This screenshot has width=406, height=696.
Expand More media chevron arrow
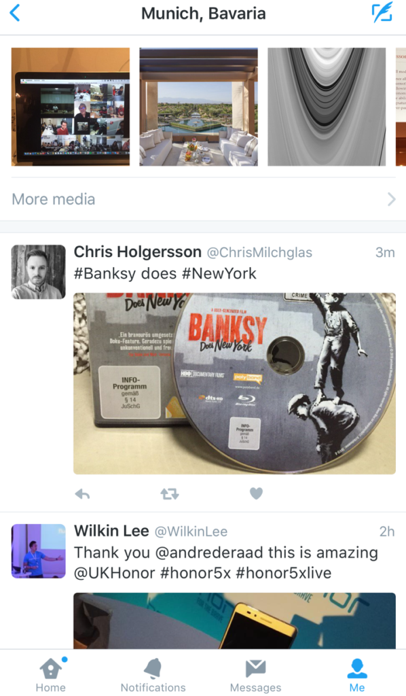pos(391,199)
